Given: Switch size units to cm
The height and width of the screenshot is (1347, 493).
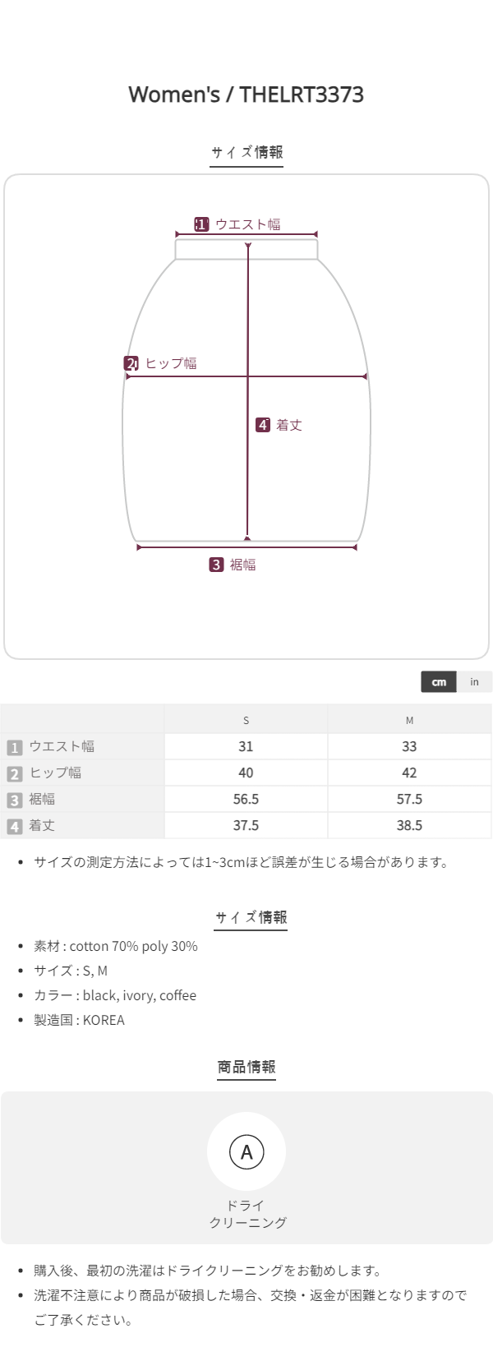Looking at the screenshot, I should [x=439, y=682].
